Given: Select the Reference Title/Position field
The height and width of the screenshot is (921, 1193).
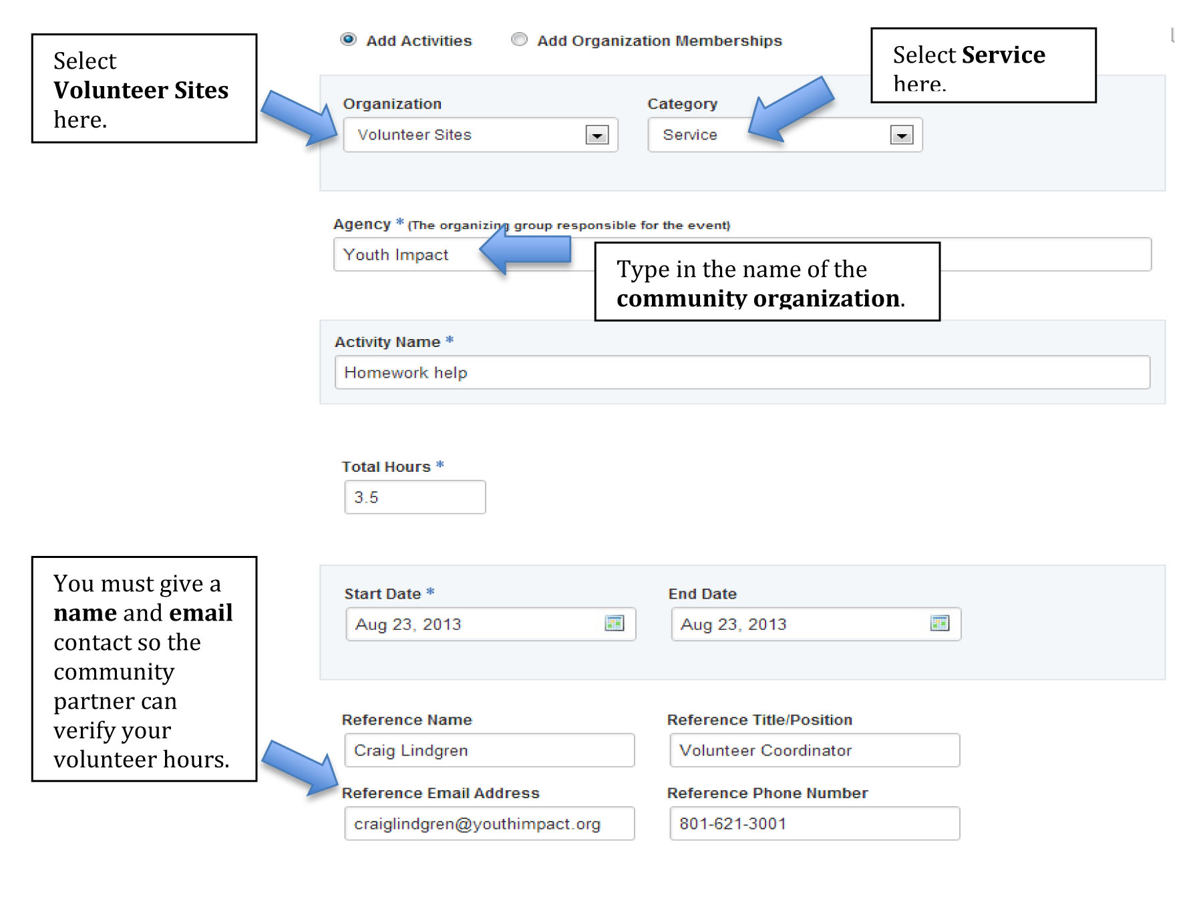Looking at the screenshot, I should pyautogui.click(x=814, y=751).
